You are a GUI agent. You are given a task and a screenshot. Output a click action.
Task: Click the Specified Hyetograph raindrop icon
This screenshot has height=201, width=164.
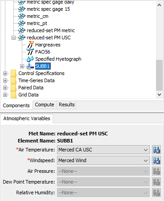pos(30,59)
